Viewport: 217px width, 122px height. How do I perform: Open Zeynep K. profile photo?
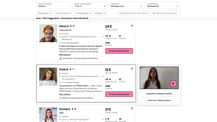(x=48, y=115)
